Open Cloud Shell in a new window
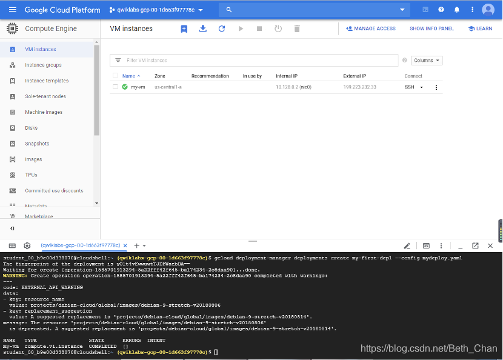Viewport: 503px width, 360px height. point(475,246)
